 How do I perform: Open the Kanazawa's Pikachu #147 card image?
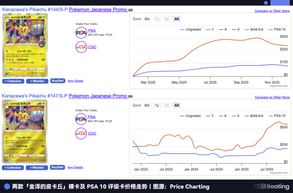[x=25, y=132]
